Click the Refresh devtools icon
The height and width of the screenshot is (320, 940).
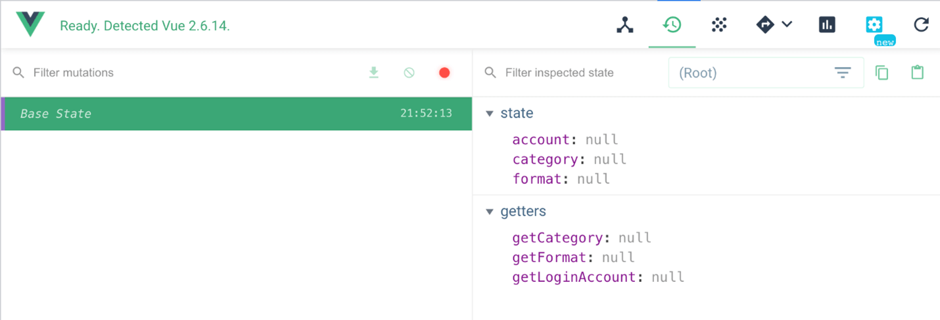(922, 26)
